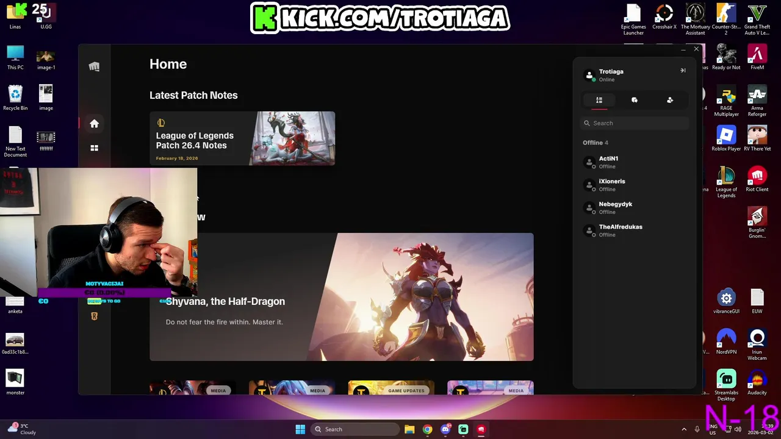Image resolution: width=781 pixels, height=439 pixels.
Task: Open the grid library icon in sidebar
Action: [x=94, y=148]
